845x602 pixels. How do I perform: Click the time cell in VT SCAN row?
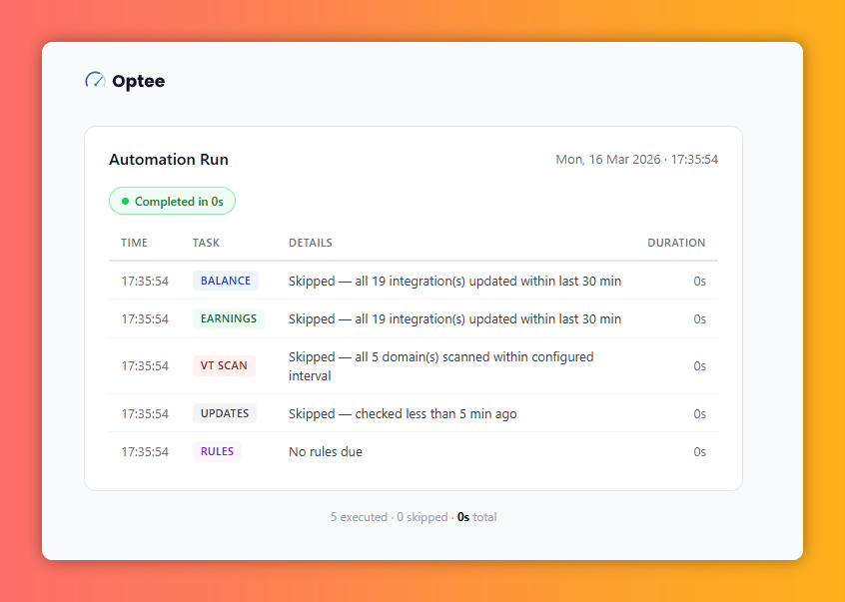[x=145, y=366]
